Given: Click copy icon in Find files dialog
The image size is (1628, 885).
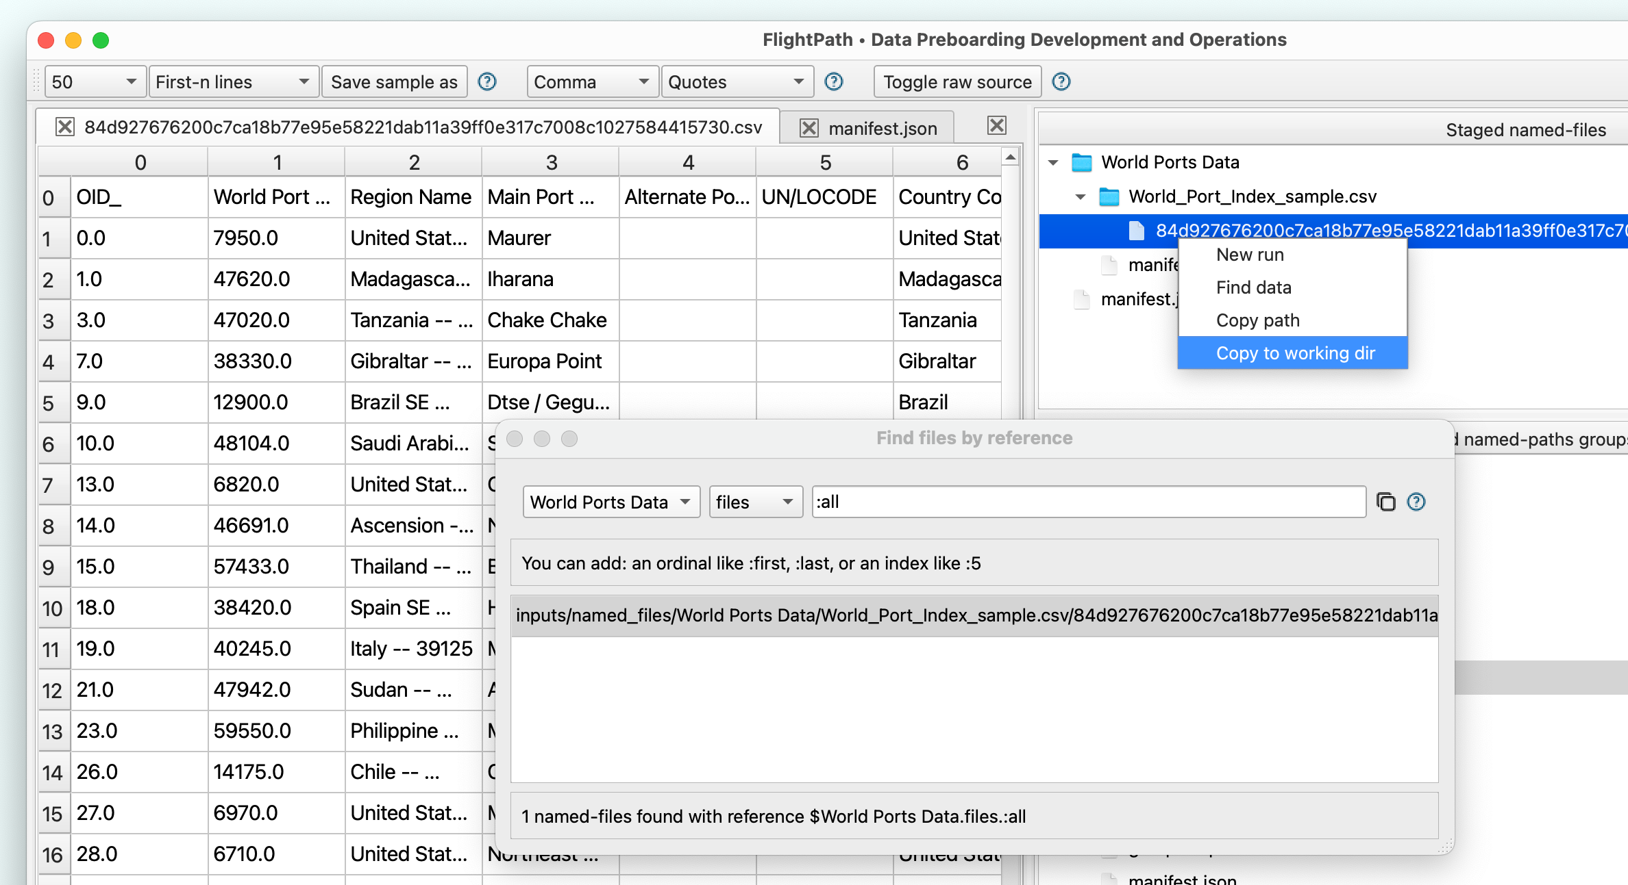Looking at the screenshot, I should click(x=1385, y=502).
